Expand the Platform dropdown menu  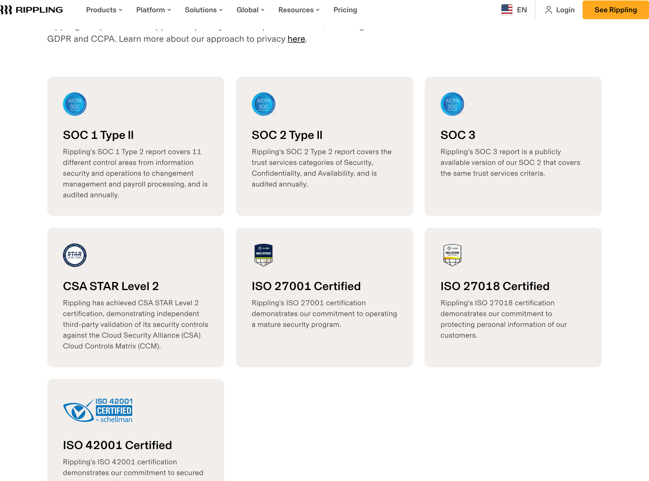(154, 10)
